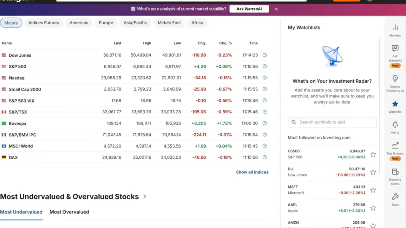Screen dimensions: 406x228
Task: Switch to Most Undervalued tab
Action: [21, 212]
